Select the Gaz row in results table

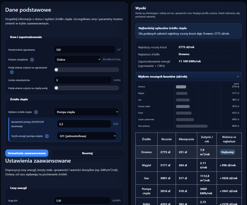coord(188,178)
